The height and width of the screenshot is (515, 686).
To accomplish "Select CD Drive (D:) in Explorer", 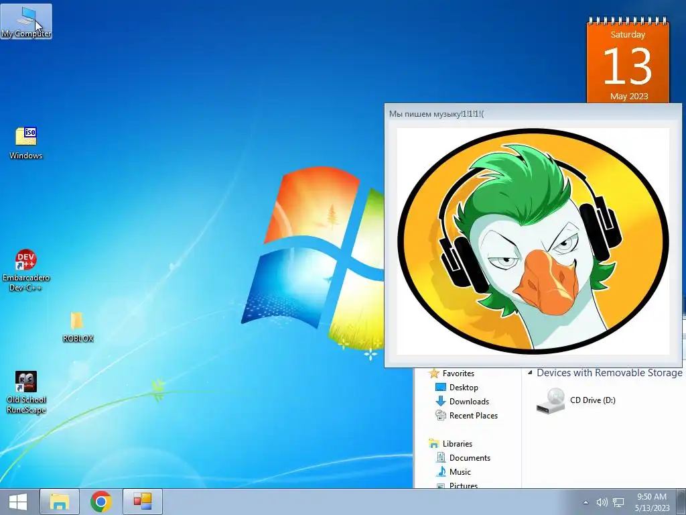I will coord(576,400).
